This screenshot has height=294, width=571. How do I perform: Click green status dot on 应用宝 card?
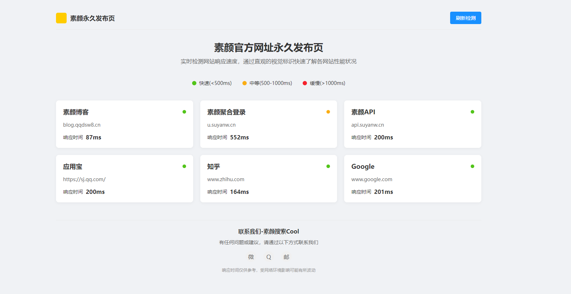[184, 166]
